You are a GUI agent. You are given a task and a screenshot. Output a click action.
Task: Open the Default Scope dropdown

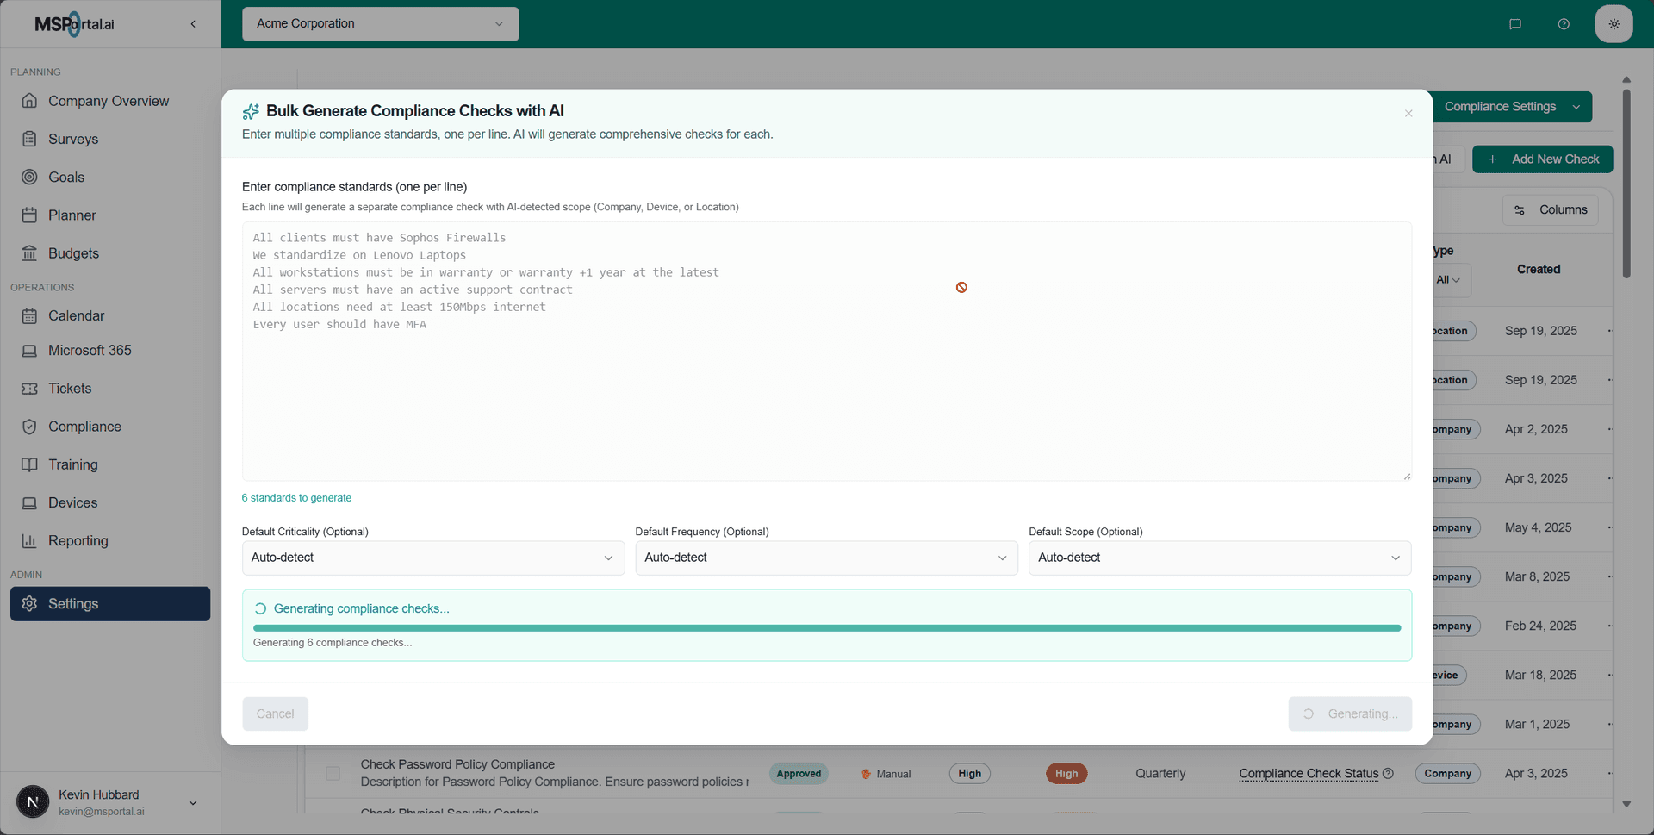click(1219, 558)
